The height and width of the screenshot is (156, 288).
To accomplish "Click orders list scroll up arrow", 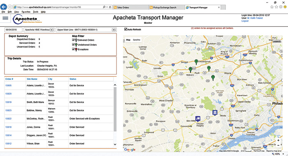I will tap(115, 85).
